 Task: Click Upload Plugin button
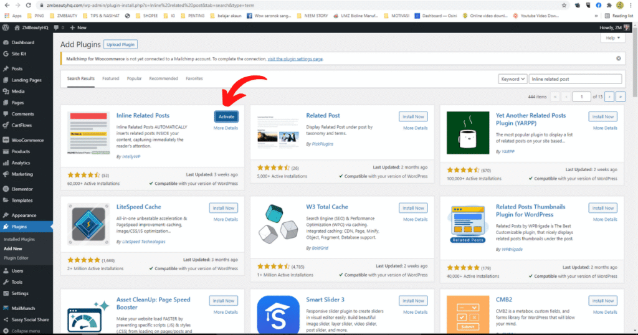[120, 44]
